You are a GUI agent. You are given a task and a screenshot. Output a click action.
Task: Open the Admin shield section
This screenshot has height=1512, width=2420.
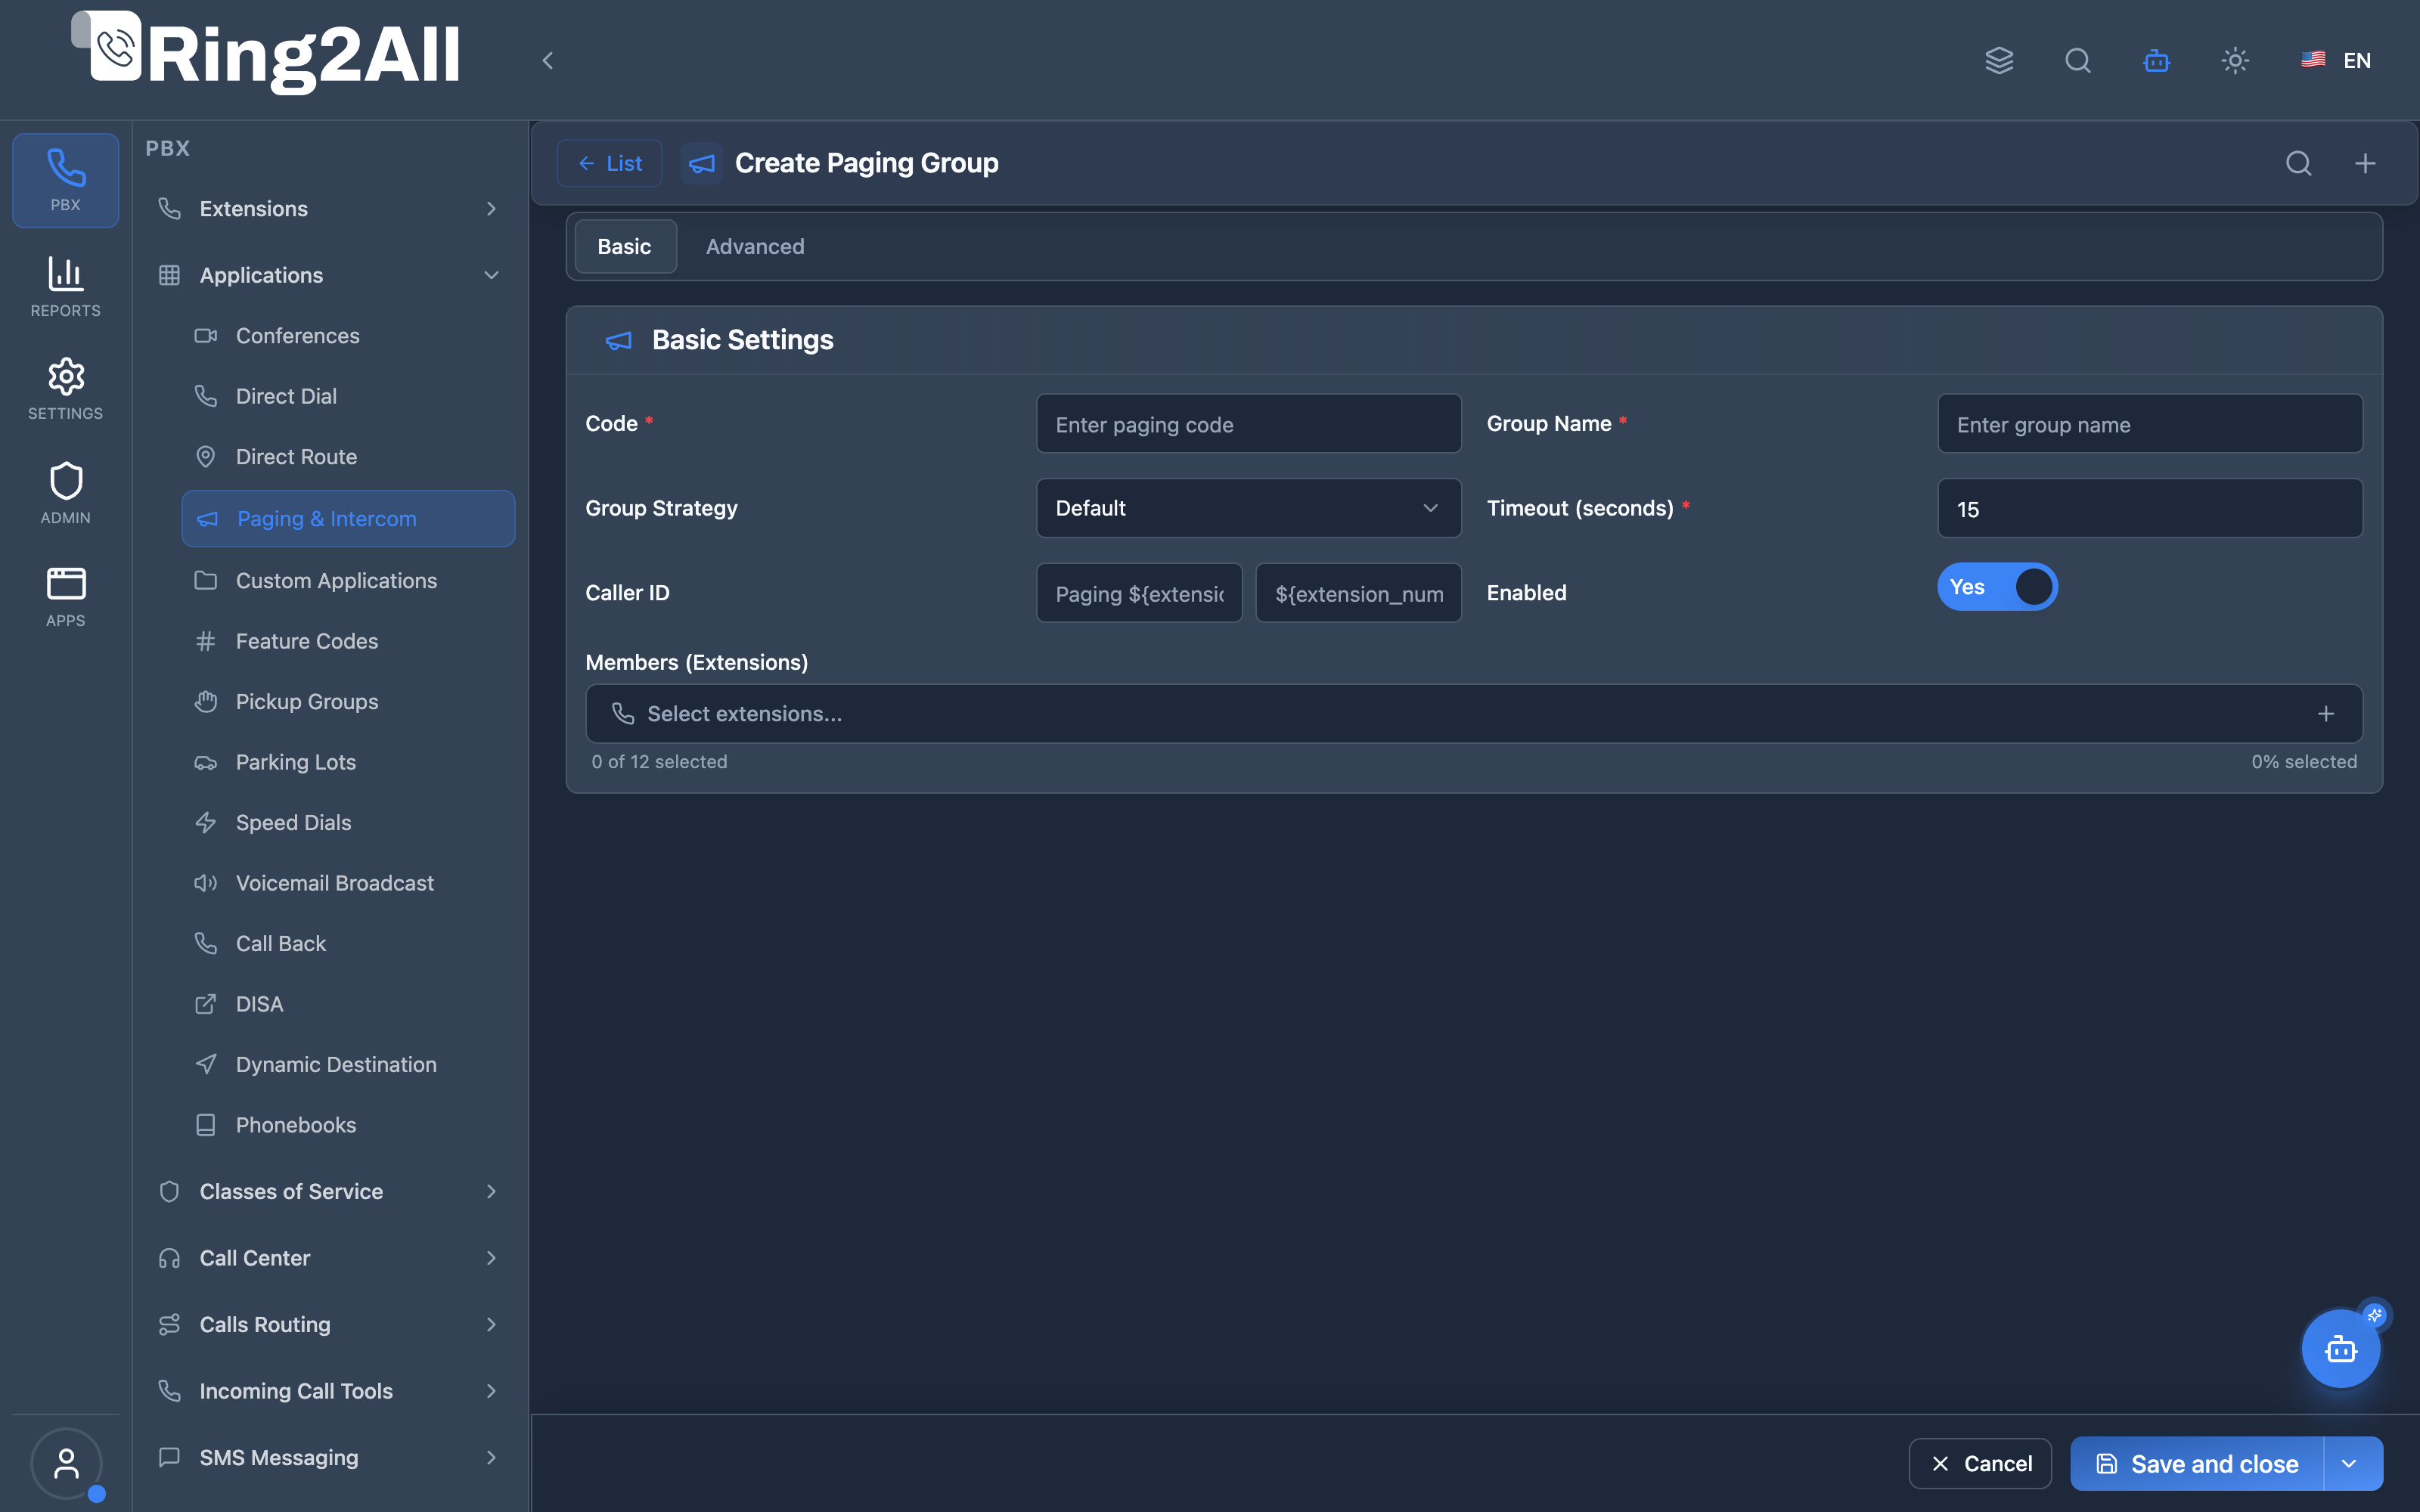tap(65, 493)
